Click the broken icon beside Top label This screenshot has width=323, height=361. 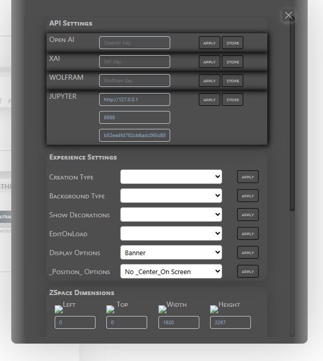110,309
